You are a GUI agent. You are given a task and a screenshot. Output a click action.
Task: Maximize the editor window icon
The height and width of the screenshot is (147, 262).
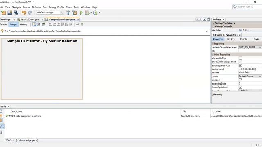pyautogui.click(x=208, y=19)
